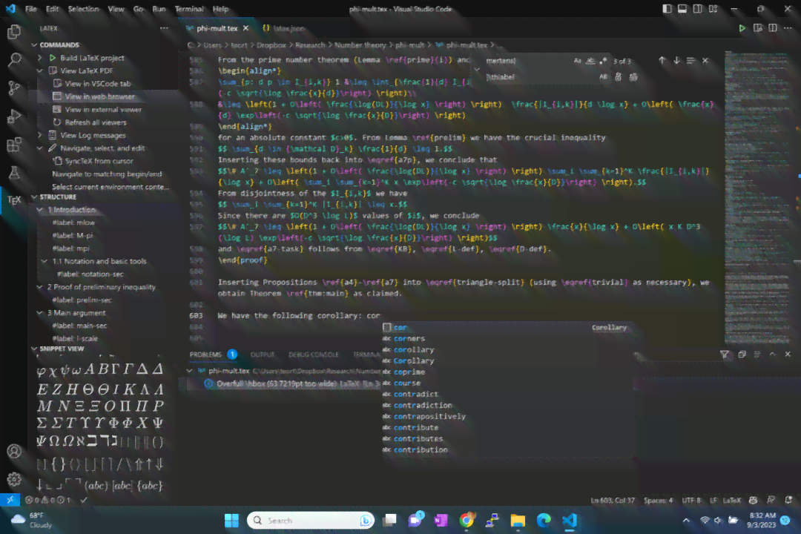The height and width of the screenshot is (534, 801).
Task: Open the Selection menu
Action: 83,9
